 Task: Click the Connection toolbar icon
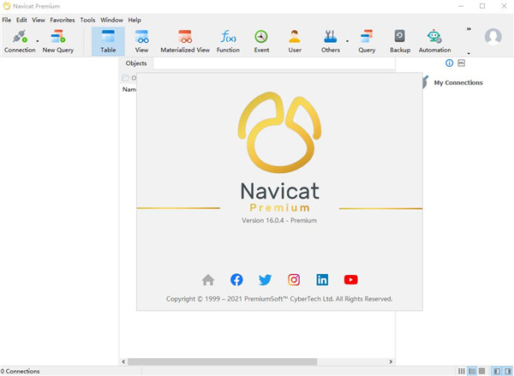coord(19,37)
